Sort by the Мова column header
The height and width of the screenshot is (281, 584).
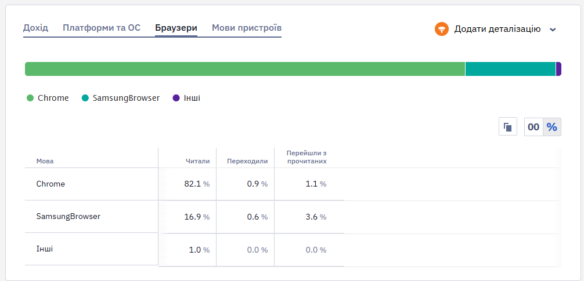pos(45,161)
